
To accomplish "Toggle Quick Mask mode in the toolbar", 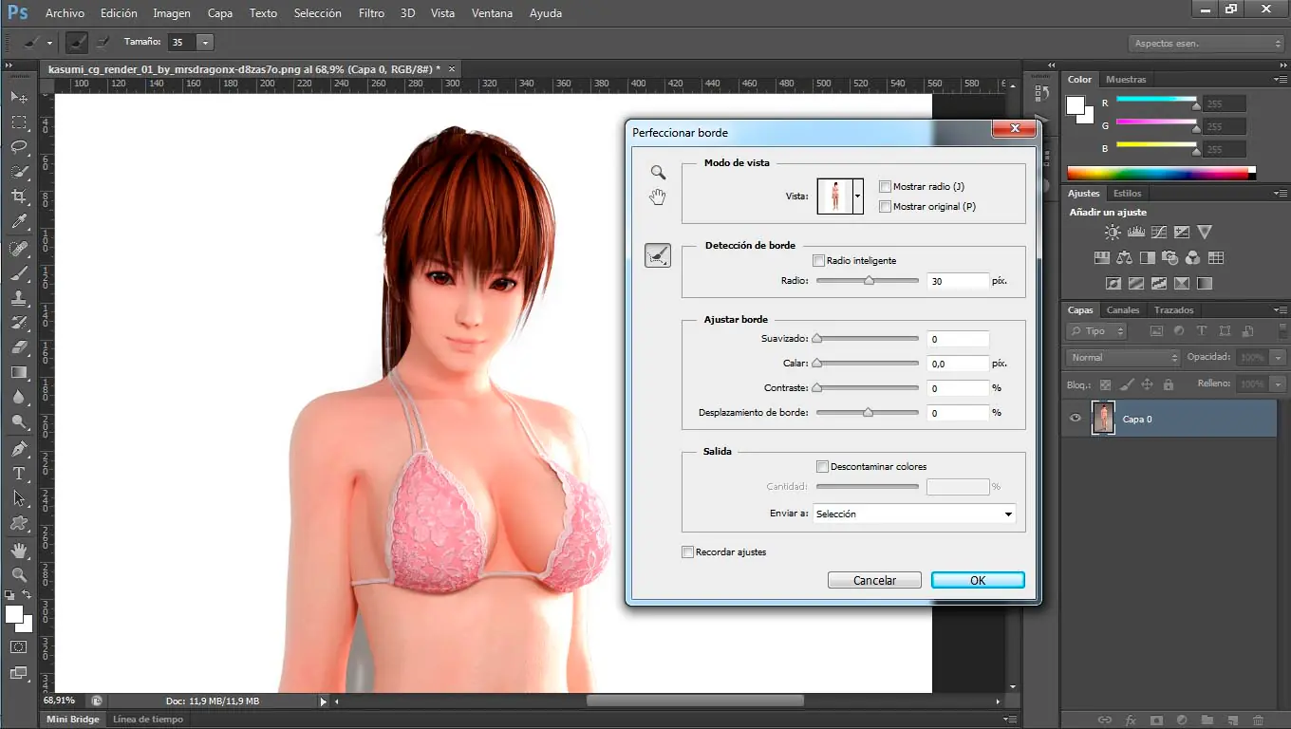I will [19, 646].
